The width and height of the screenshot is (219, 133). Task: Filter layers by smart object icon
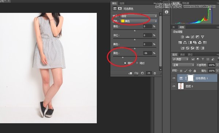point(213,59)
